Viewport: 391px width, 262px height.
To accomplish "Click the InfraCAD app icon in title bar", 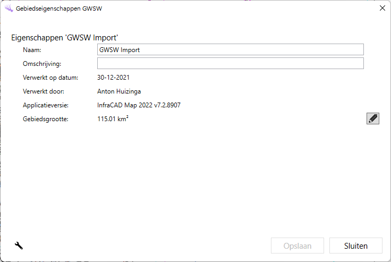I will click(8, 8).
